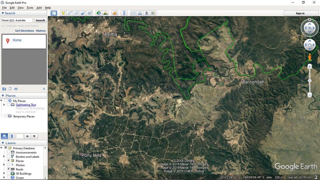The height and width of the screenshot is (180, 320).
Task: Add a placemark with the pushpin tool
Action: pyautogui.click(x=63, y=13)
